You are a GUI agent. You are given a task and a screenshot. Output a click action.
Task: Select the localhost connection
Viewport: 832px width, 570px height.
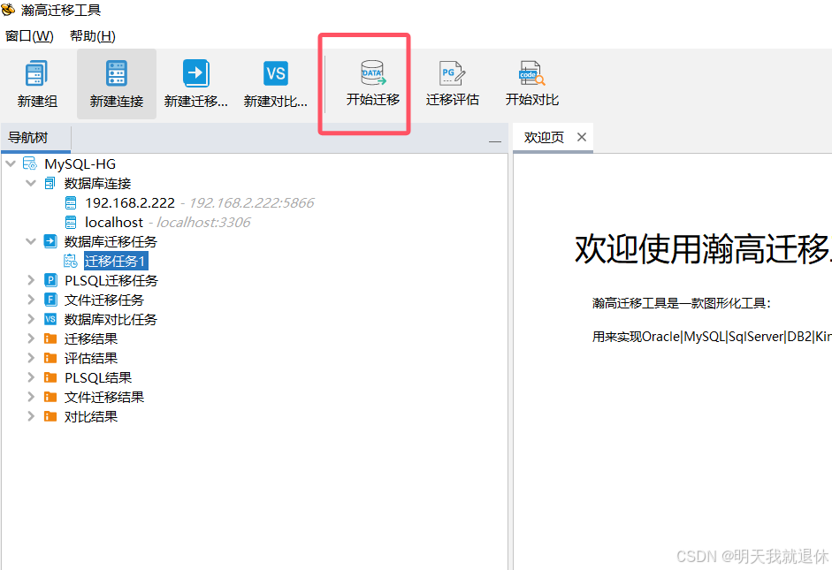tap(114, 222)
